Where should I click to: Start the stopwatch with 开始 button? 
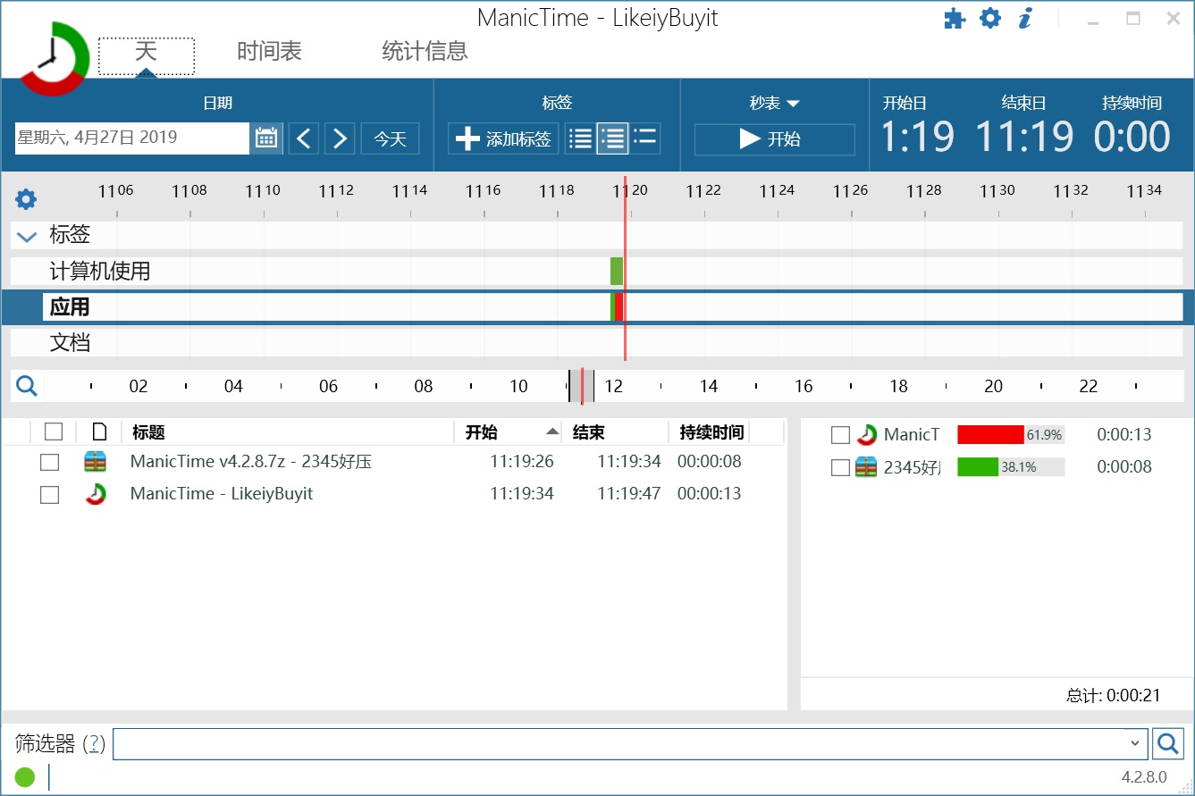[x=774, y=138]
